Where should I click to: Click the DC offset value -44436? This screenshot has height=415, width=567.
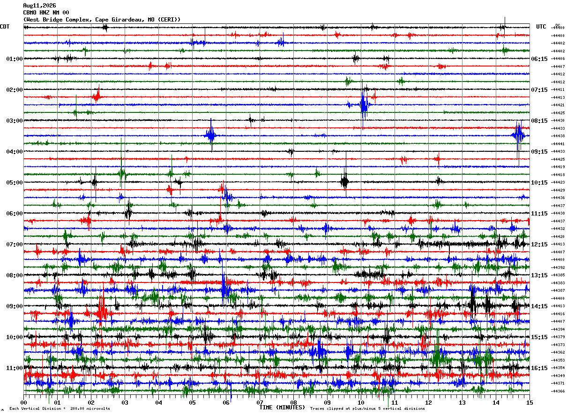(x=558, y=198)
